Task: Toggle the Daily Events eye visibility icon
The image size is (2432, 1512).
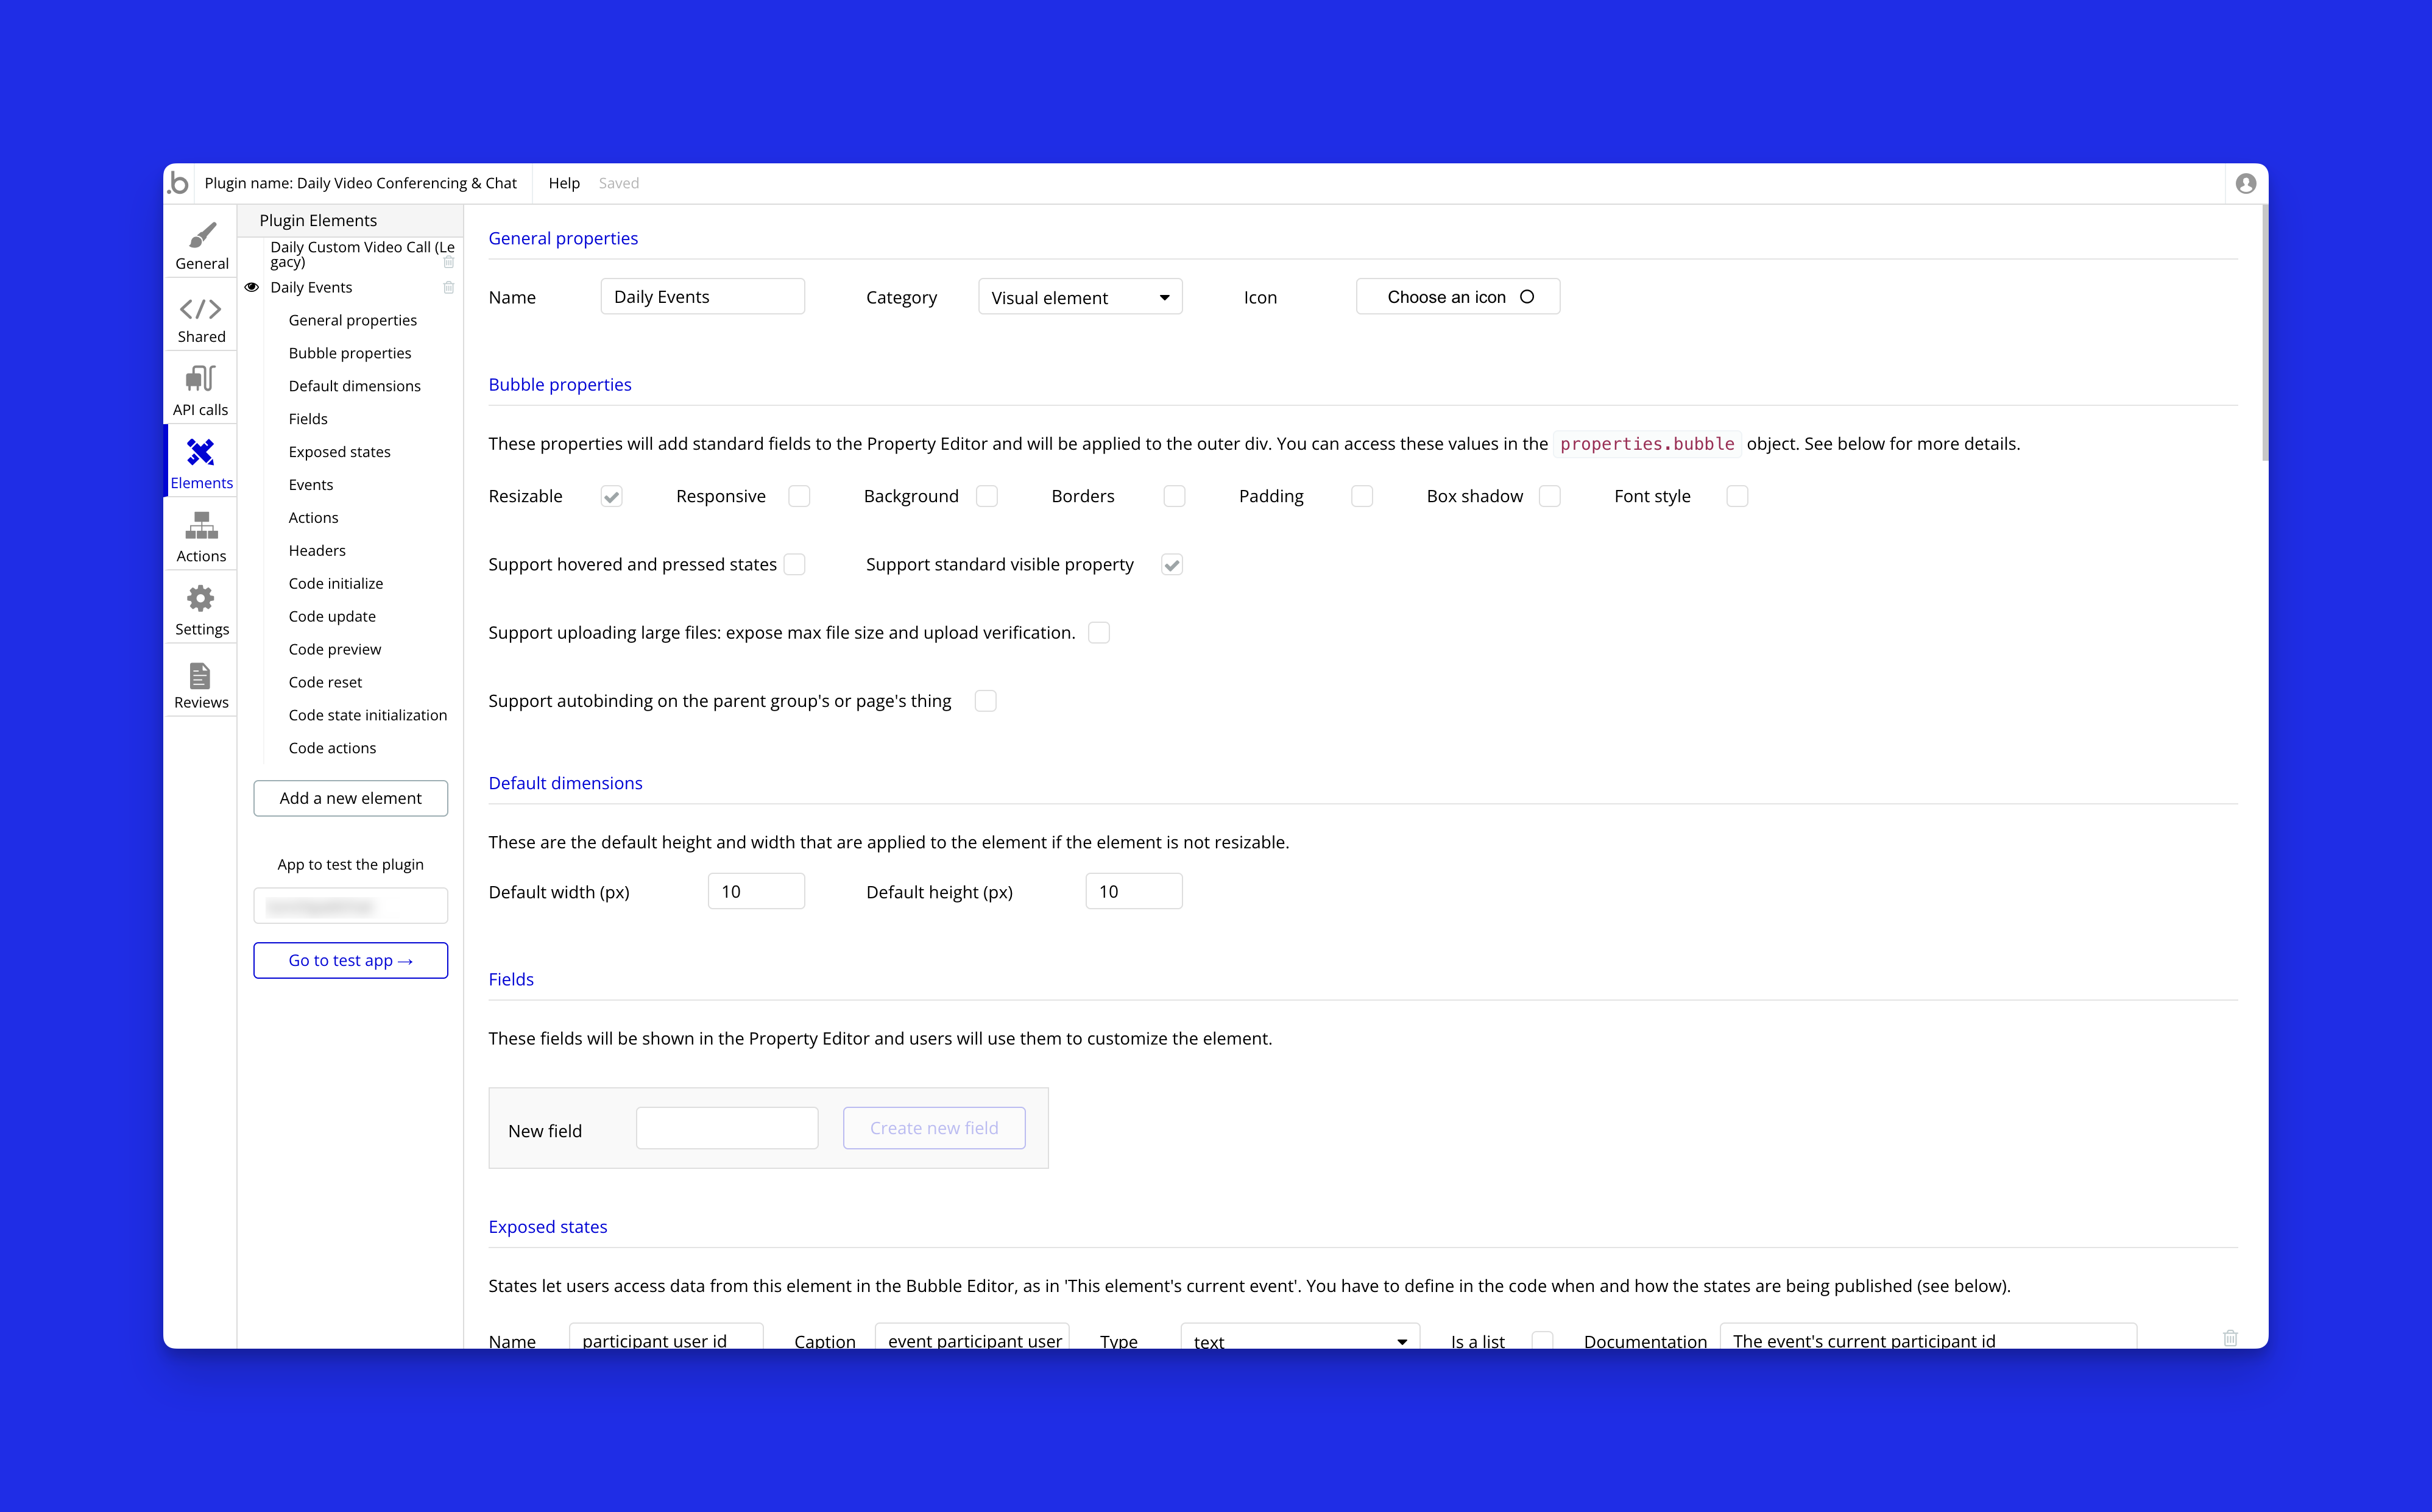Action: 252,288
